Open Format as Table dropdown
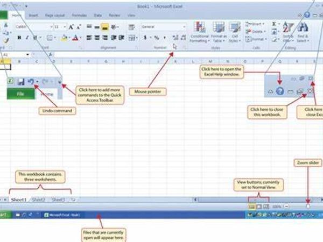The height and width of the screenshot is (242, 323). (x=219, y=32)
